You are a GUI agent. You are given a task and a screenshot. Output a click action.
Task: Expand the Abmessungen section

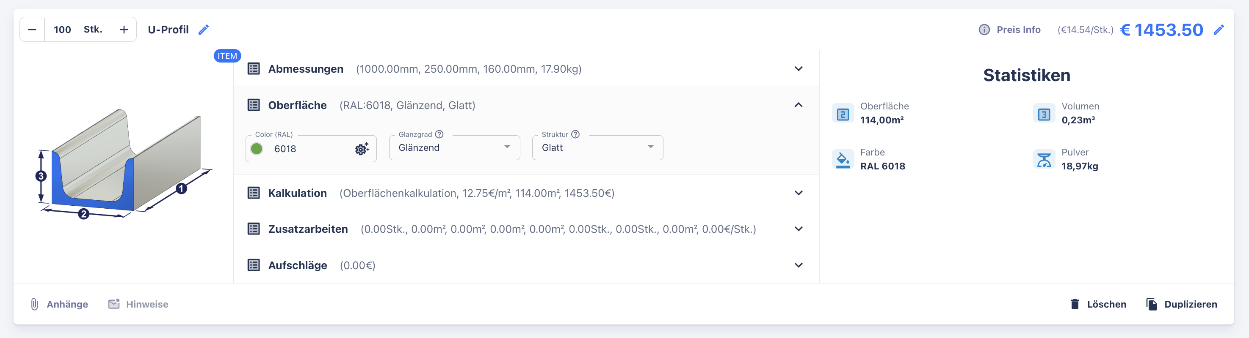[798, 69]
